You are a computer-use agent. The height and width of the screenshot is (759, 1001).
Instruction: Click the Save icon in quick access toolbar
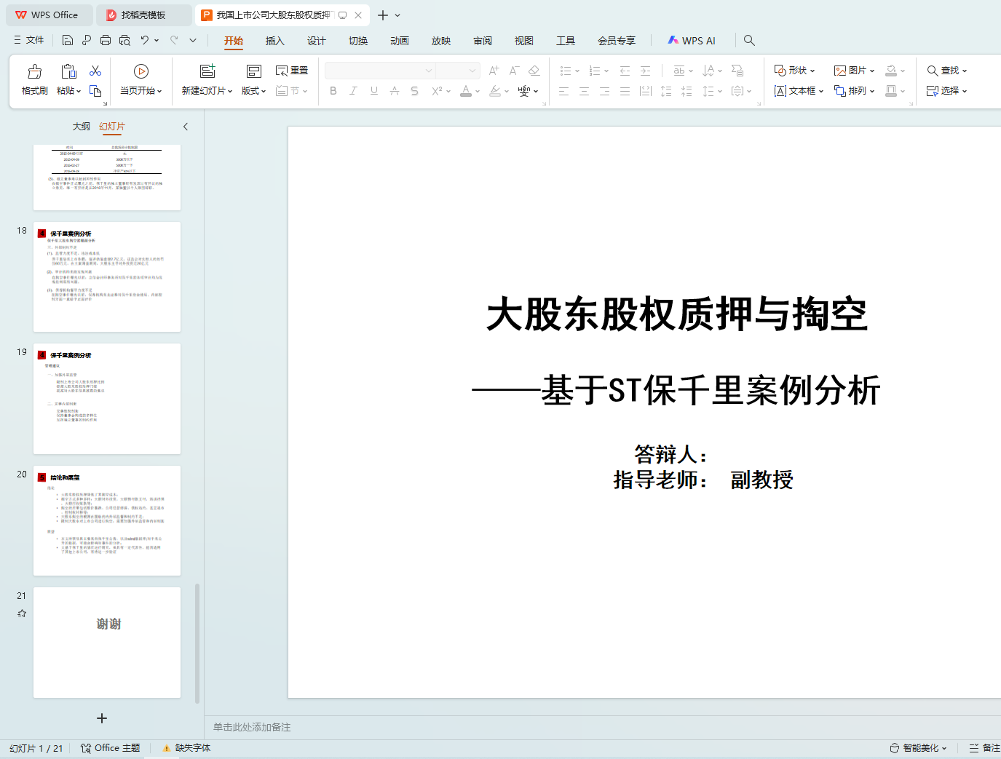click(x=68, y=40)
